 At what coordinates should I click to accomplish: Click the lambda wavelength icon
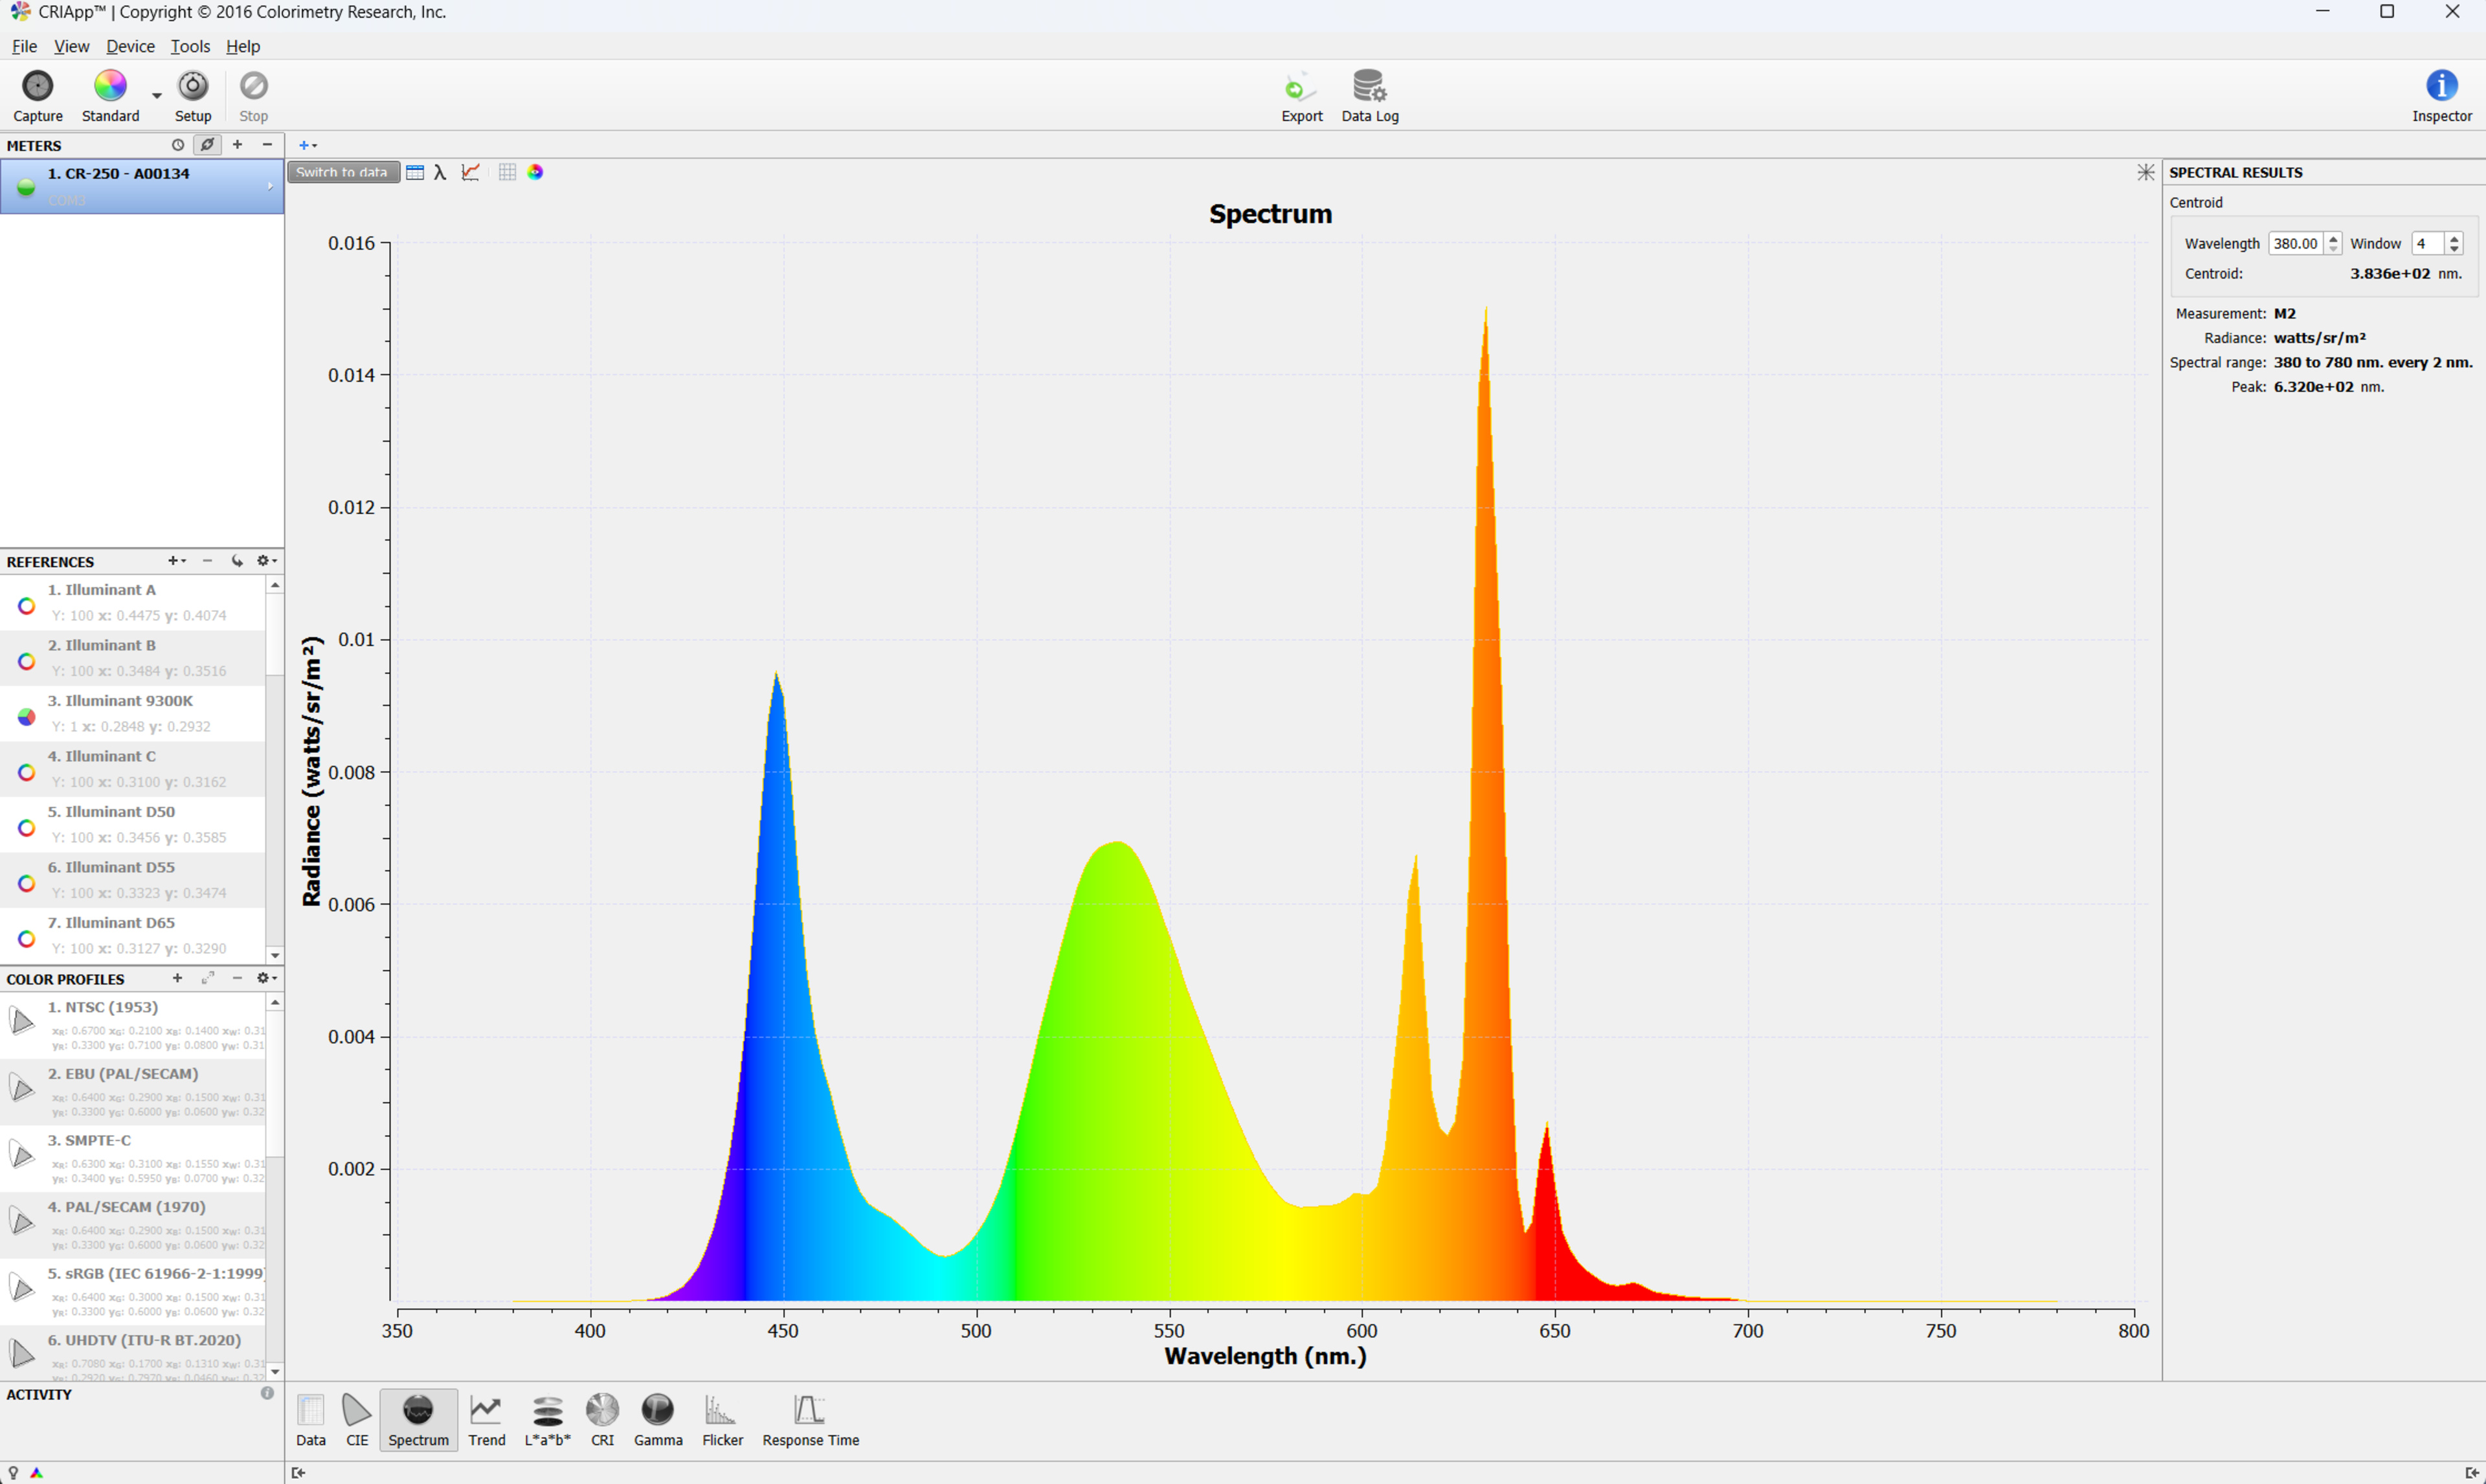pos(440,173)
